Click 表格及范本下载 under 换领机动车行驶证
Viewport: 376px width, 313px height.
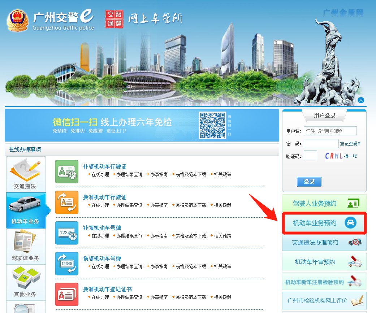click(191, 205)
